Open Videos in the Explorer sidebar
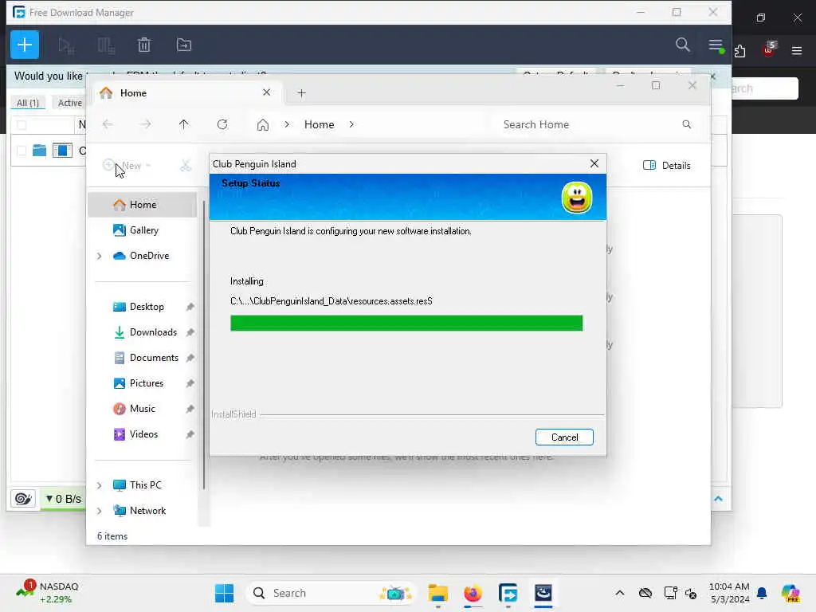816x612 pixels. (x=143, y=434)
